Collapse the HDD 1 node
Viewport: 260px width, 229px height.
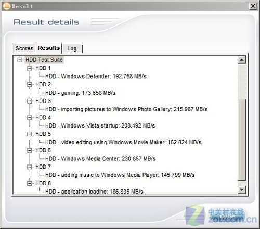[30, 68]
